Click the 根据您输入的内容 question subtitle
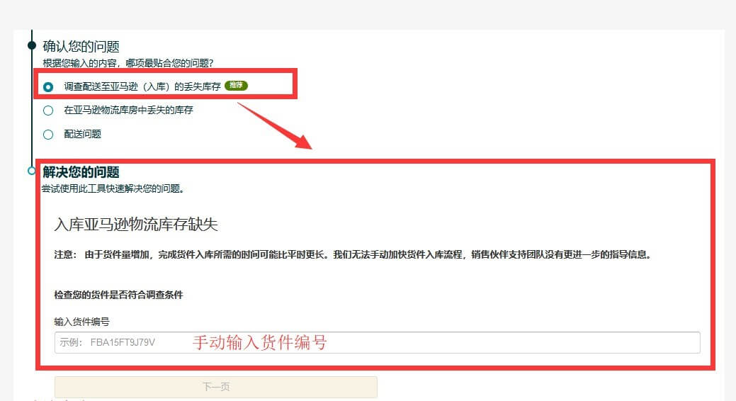Screen dimensions: 736x401 [128, 63]
